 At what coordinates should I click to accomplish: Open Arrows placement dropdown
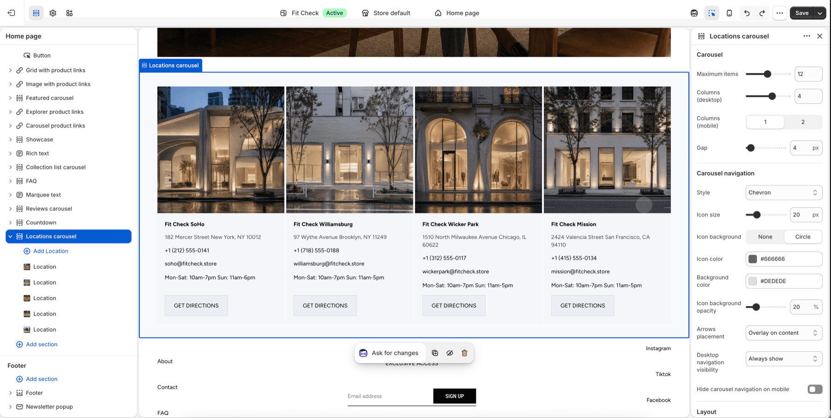(784, 333)
